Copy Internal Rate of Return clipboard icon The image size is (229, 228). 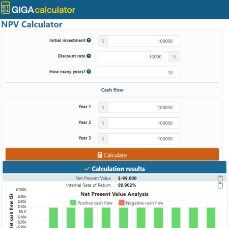tap(220, 185)
